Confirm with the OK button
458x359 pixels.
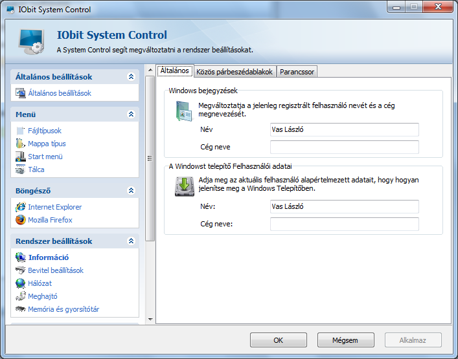pyautogui.click(x=279, y=340)
